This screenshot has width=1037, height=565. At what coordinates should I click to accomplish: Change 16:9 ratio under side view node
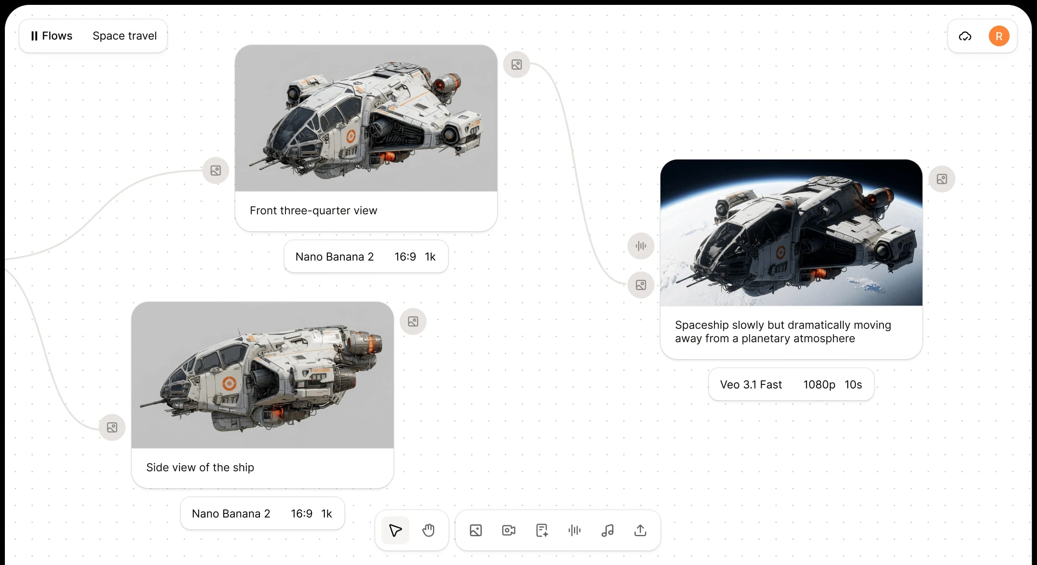pos(301,513)
